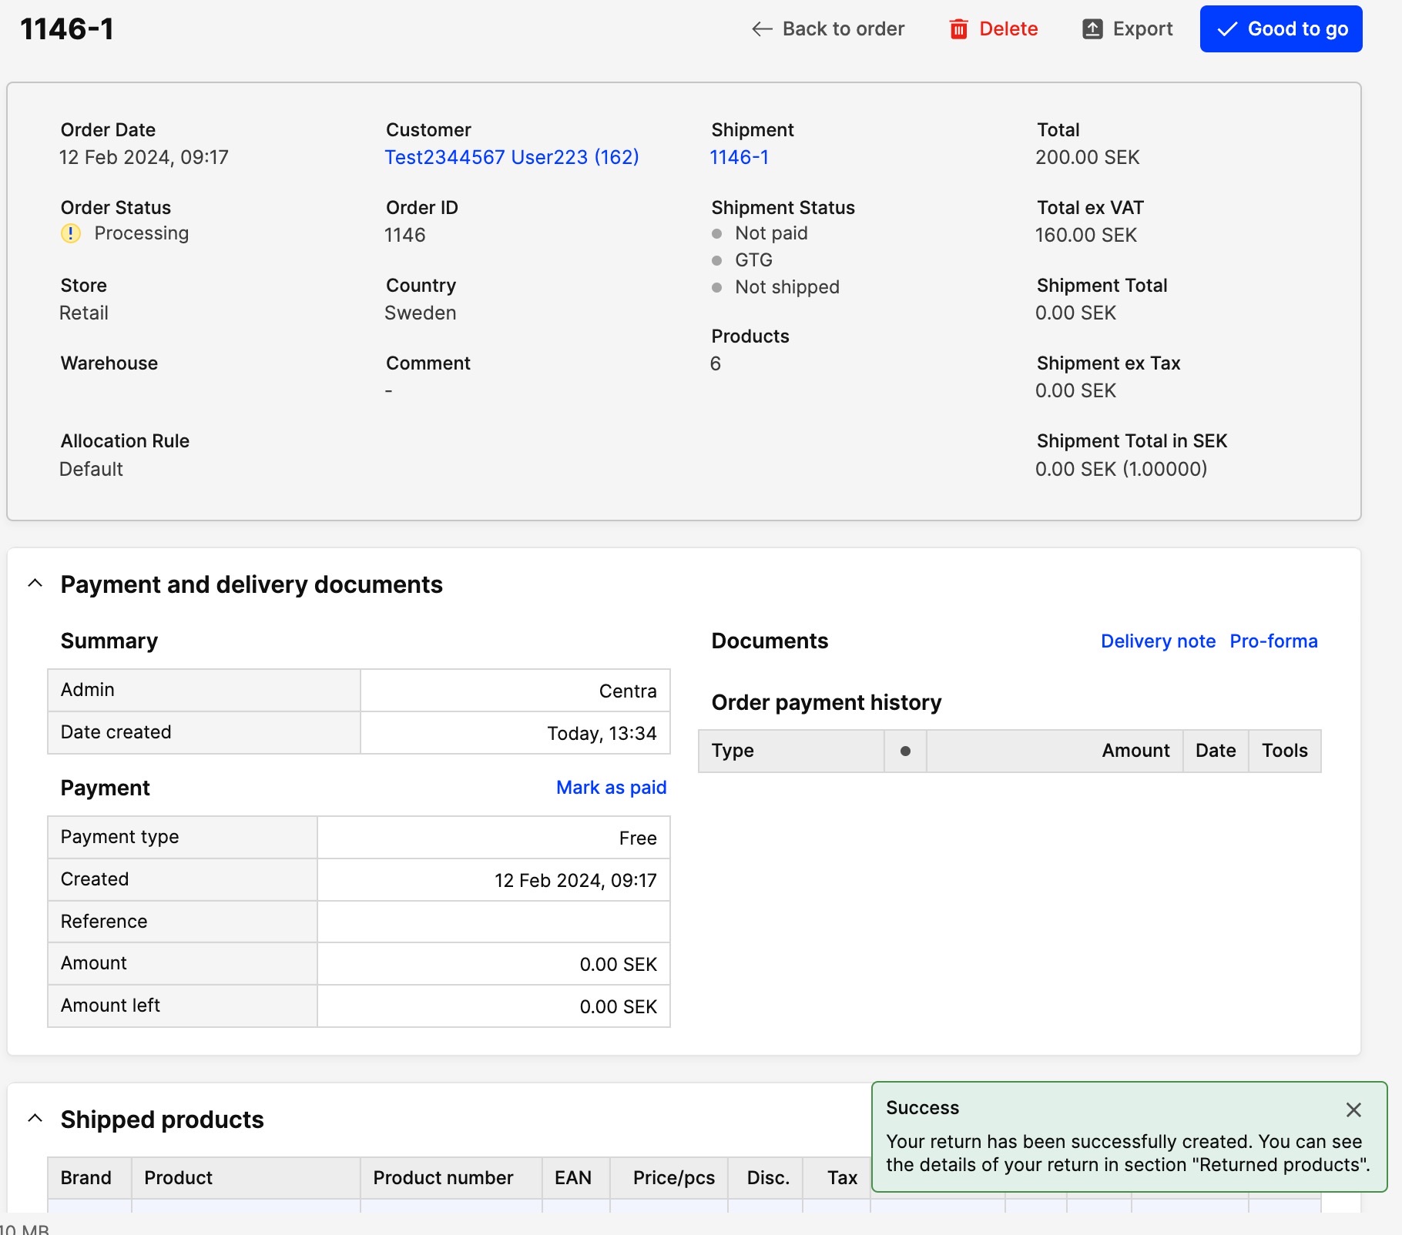The image size is (1402, 1235).
Task: Collapse the Shipped products section
Action: [35, 1119]
